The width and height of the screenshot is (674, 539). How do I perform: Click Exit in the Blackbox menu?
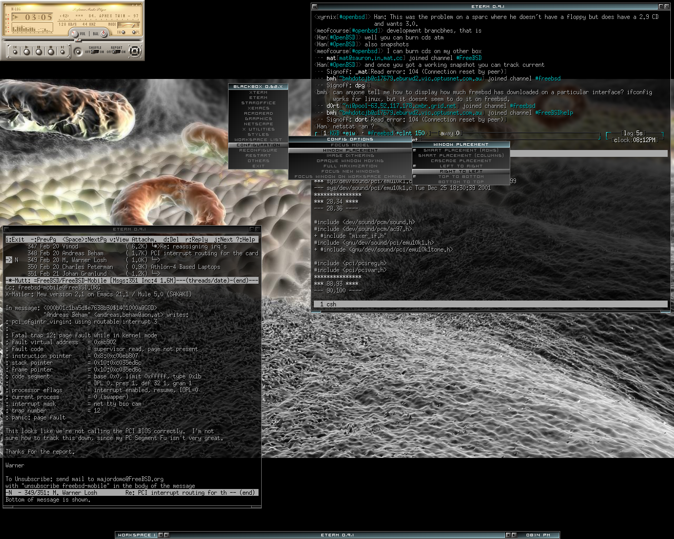(x=258, y=166)
